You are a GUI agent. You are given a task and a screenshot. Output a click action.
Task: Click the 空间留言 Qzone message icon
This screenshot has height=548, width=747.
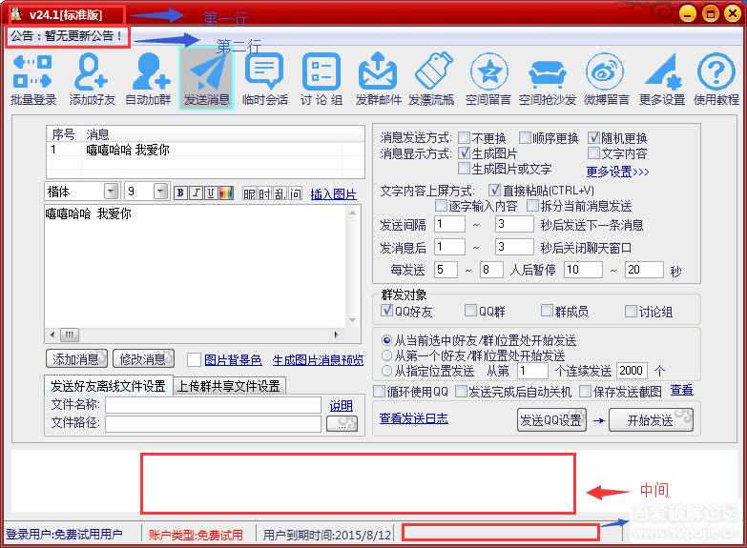490,78
